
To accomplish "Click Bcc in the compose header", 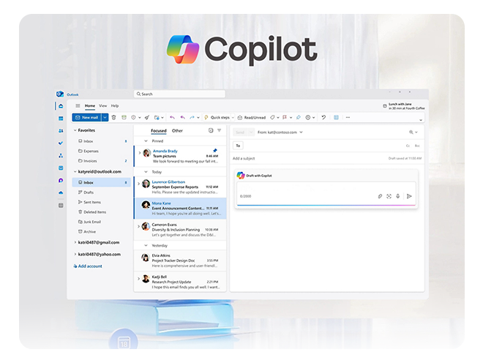I will click(417, 146).
